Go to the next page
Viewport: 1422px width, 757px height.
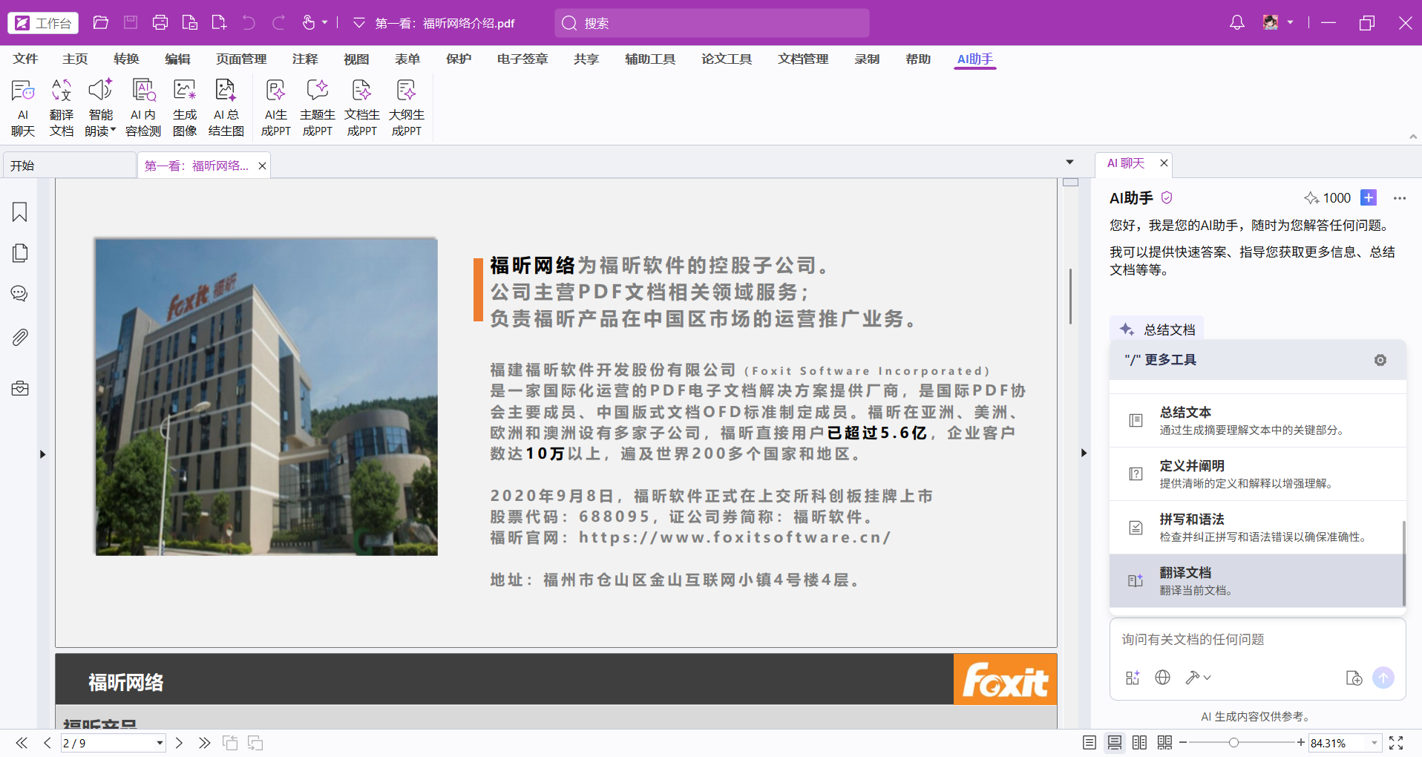tap(179, 743)
